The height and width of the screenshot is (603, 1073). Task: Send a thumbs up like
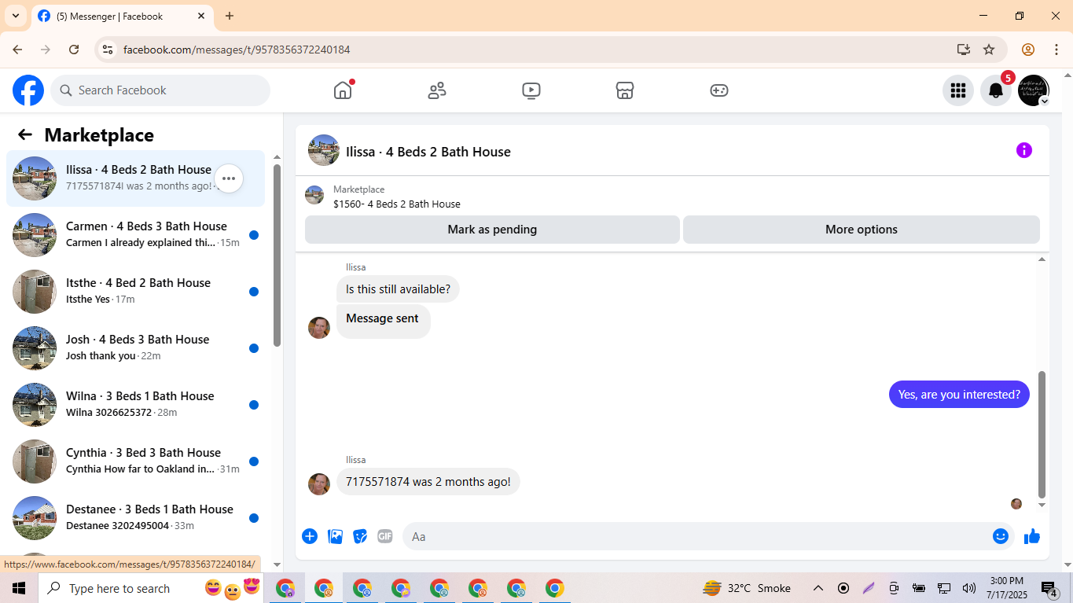1032,536
